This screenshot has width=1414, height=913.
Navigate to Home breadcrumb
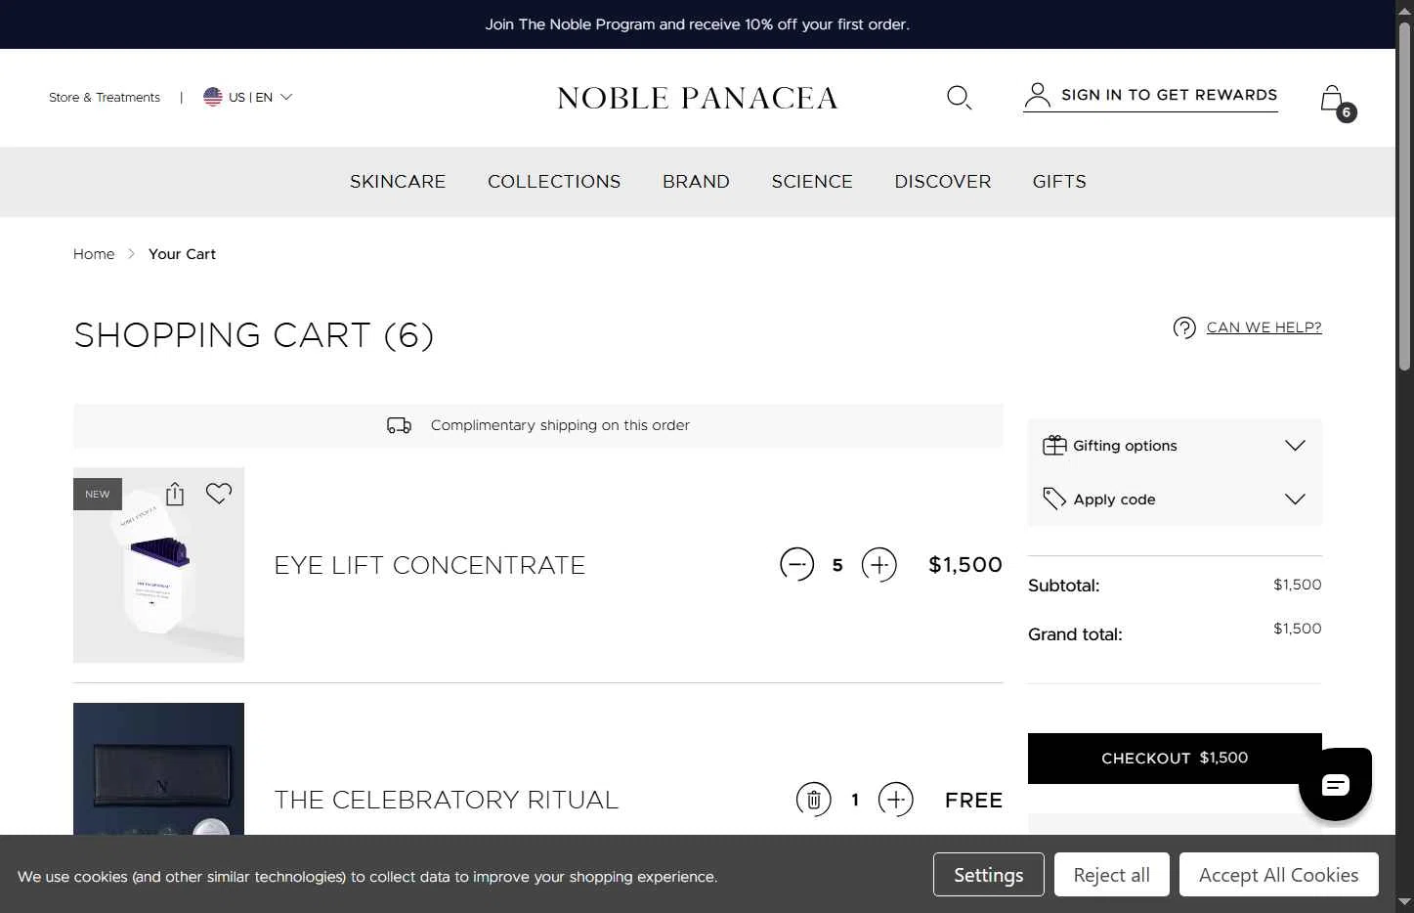pos(94,254)
